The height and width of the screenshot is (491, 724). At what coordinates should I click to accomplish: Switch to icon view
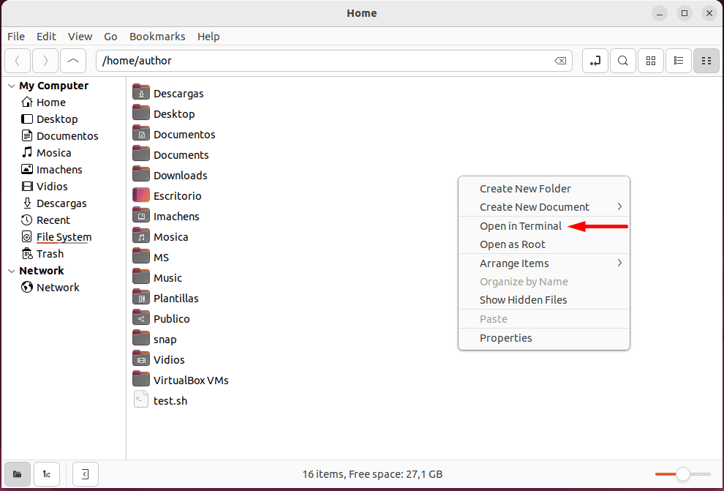pyautogui.click(x=651, y=61)
